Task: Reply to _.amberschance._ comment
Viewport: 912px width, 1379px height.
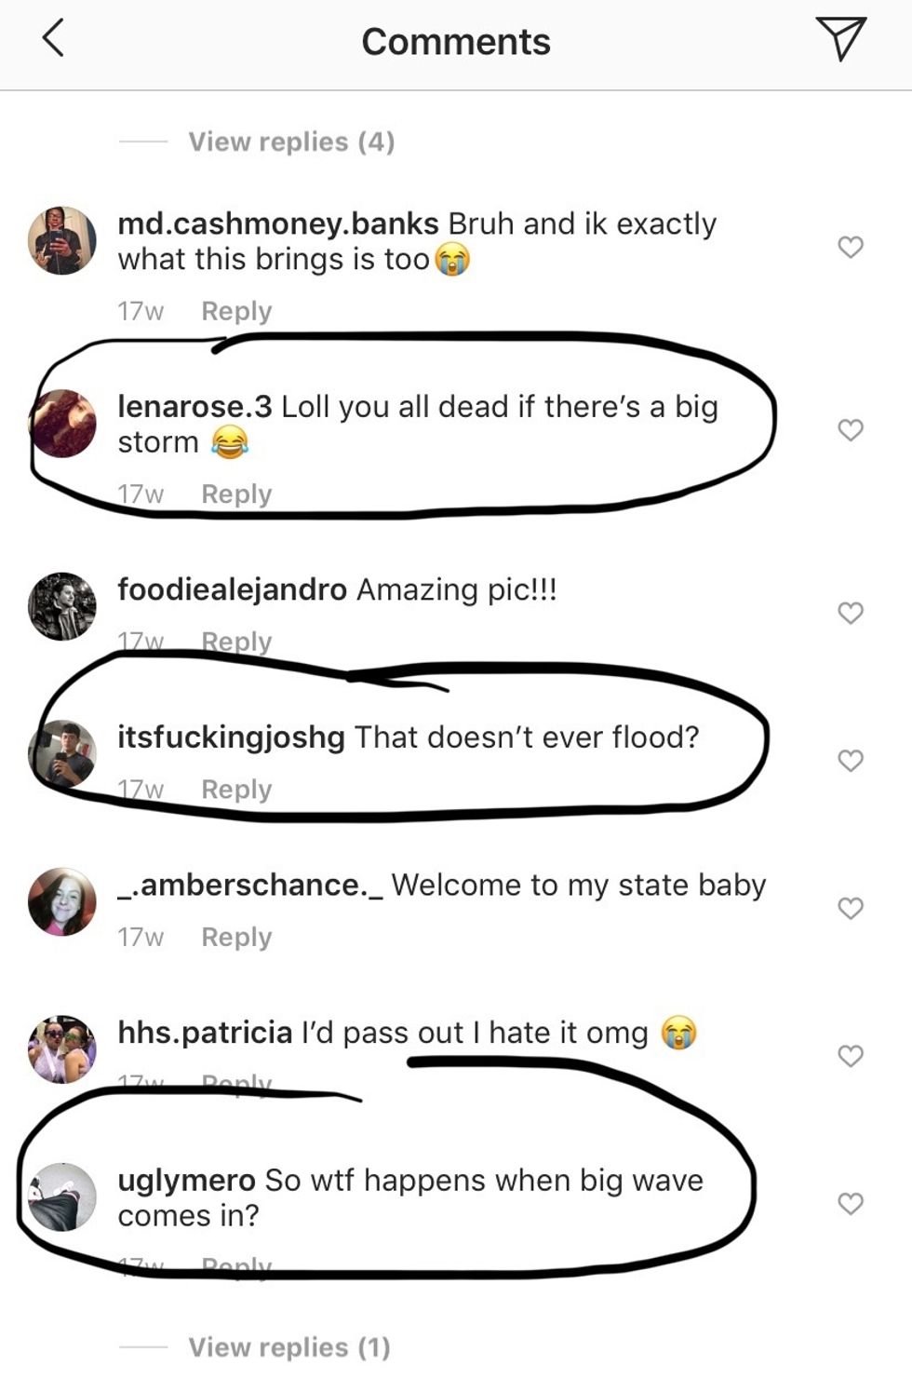Action: pos(236,937)
